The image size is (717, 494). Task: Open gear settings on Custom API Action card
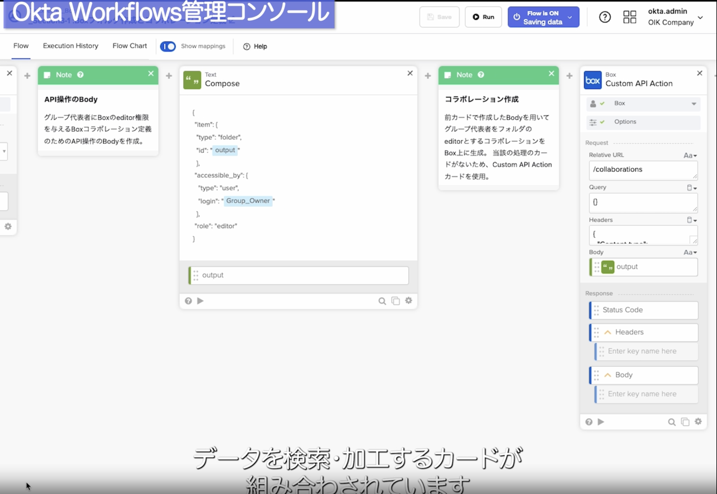click(x=698, y=421)
